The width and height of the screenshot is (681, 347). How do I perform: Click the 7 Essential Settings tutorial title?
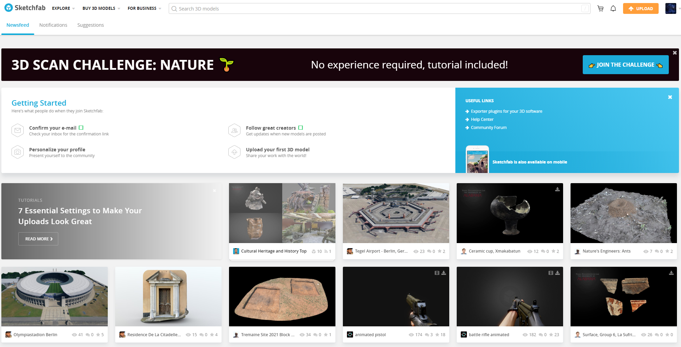[80, 216]
